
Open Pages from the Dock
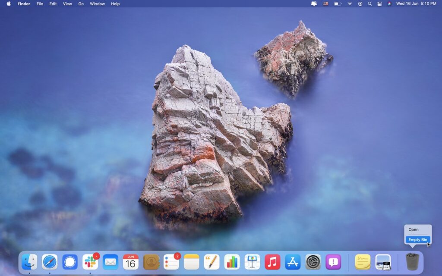[x=212, y=261]
